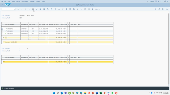The height and width of the screenshot is (95, 170).
Task: Open File Explorer from the taskbar
Action: (85, 93)
